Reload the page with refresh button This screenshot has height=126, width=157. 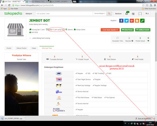9,5
